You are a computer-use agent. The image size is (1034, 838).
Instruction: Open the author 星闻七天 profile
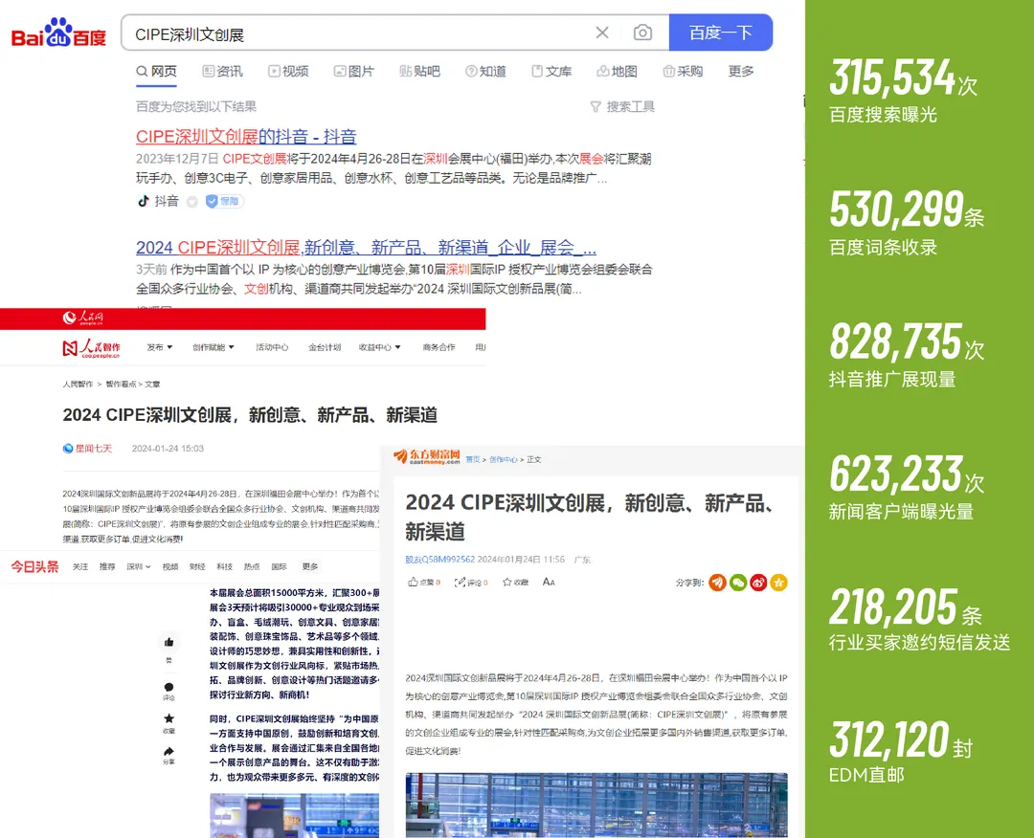pyautogui.click(x=94, y=449)
